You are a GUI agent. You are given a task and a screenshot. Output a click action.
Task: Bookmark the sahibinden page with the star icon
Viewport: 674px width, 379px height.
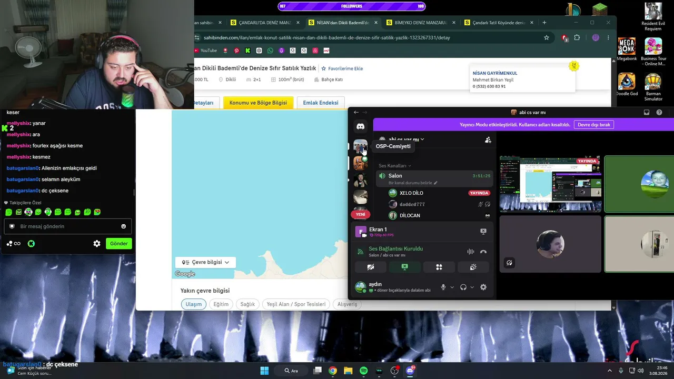547,37
